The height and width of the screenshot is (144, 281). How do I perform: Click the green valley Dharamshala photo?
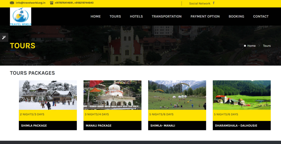click(x=241, y=95)
